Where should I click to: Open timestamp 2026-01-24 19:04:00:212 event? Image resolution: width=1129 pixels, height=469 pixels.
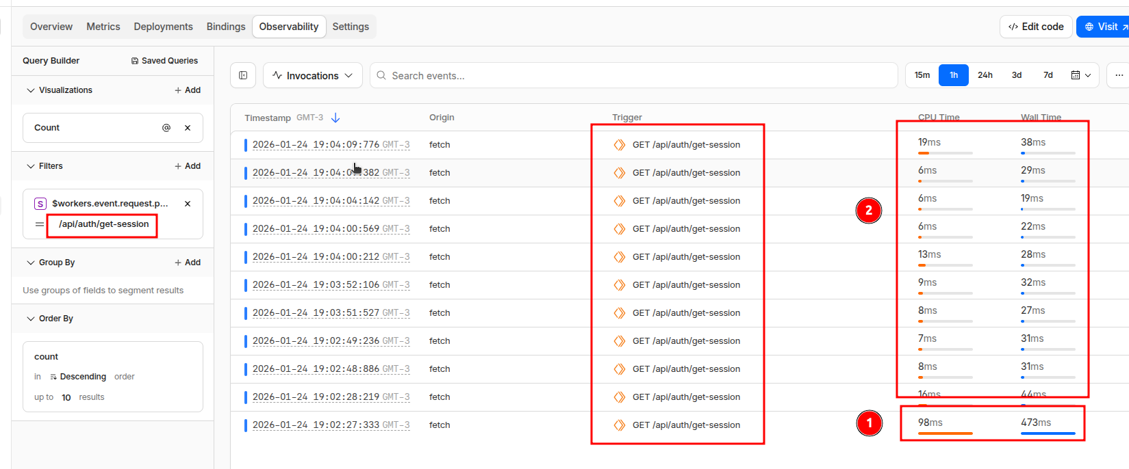(331, 257)
